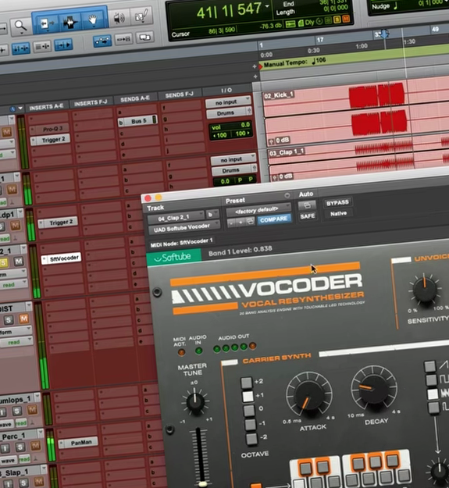Click the ATTACK knob
Screen dimensions: 449x488
308,395
